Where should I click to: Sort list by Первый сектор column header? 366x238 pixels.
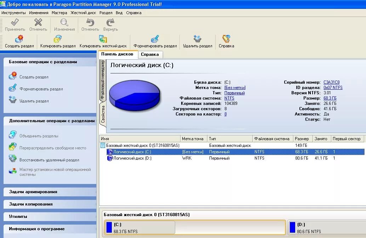pyautogui.click(x=347, y=139)
